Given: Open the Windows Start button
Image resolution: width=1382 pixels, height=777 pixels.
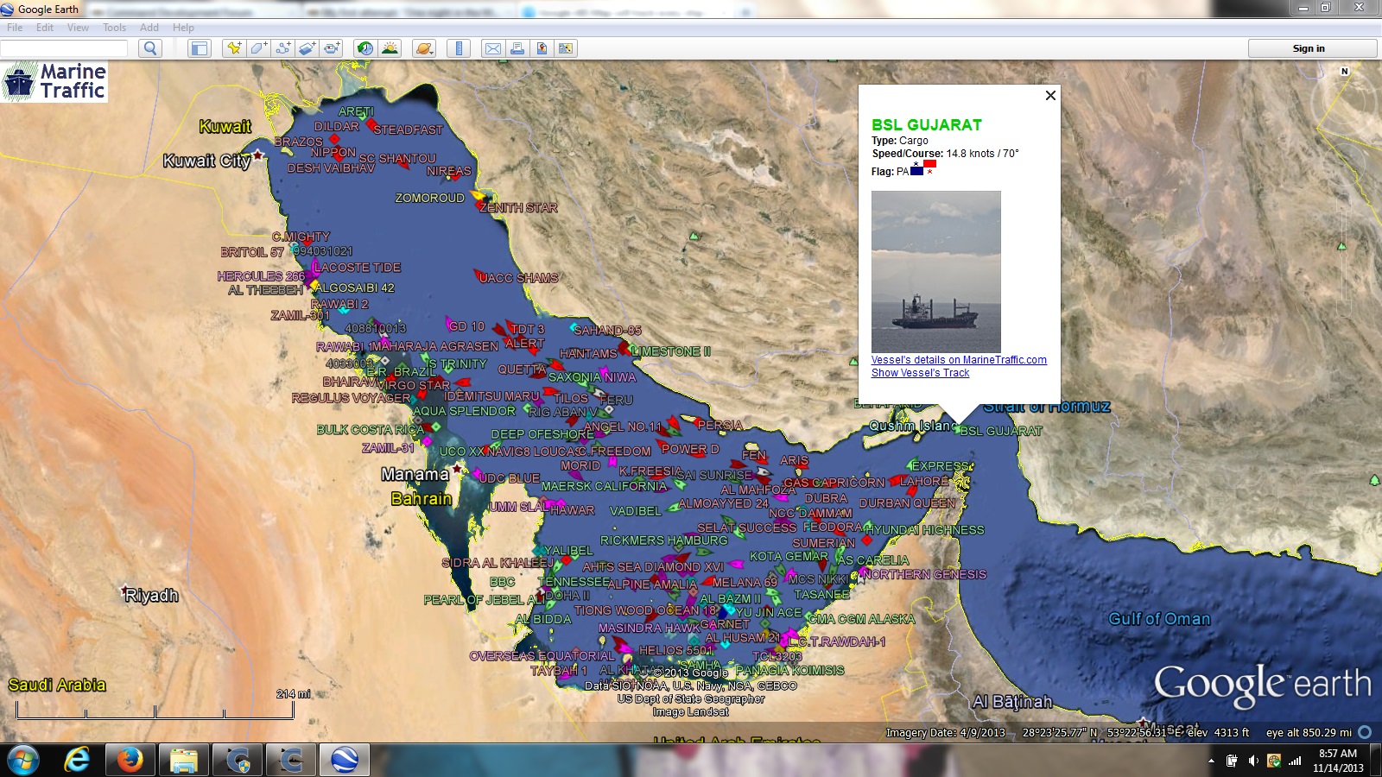Looking at the screenshot, I should point(22,760).
